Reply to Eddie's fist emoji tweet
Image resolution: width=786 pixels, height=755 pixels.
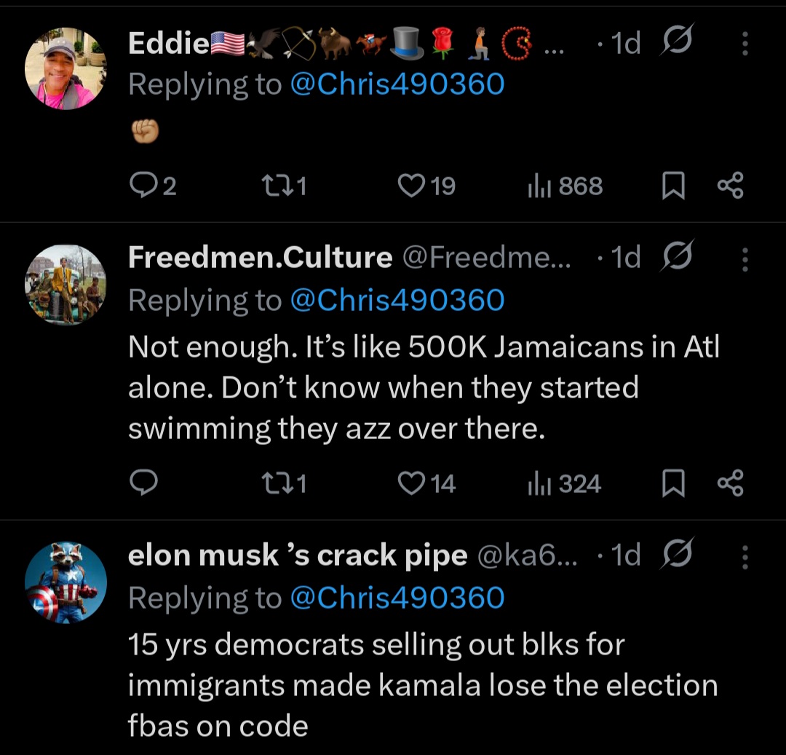141,187
